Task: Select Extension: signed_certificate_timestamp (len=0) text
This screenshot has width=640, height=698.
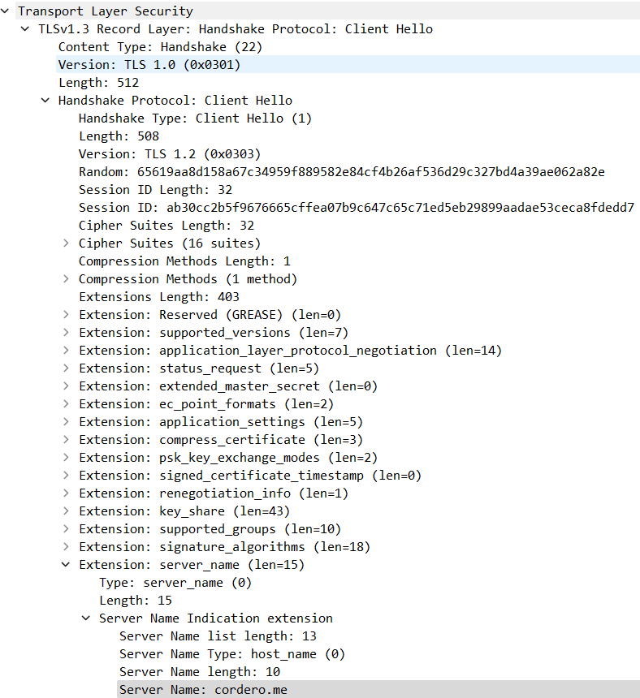Action: pos(250,476)
